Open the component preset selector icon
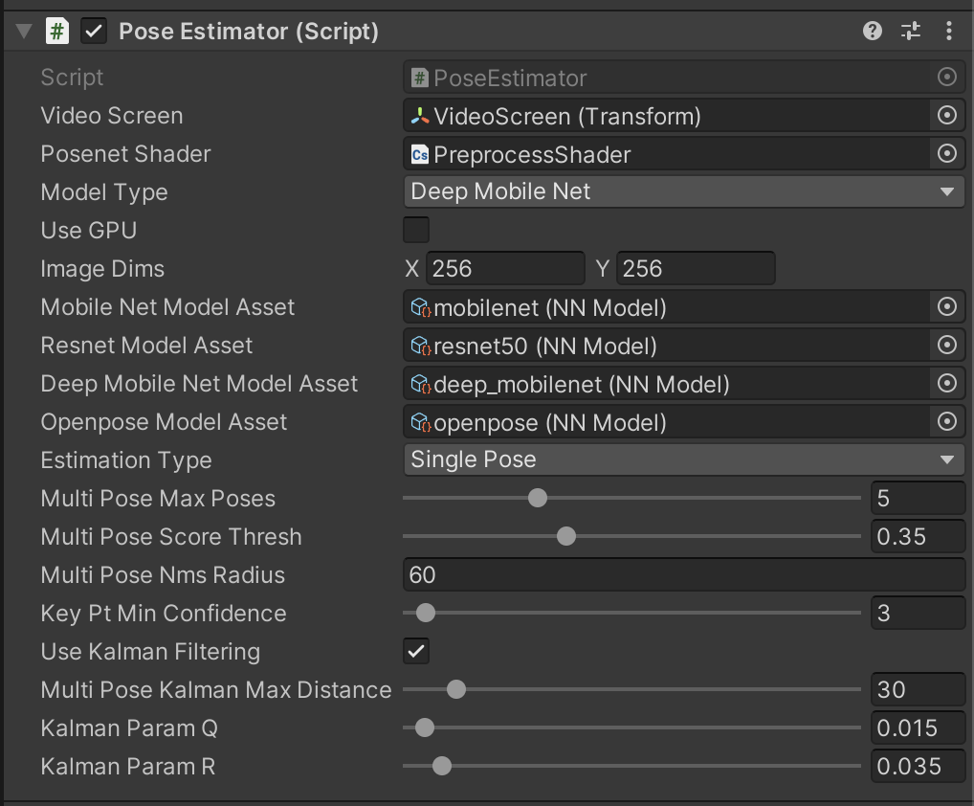The height and width of the screenshot is (806, 974). tap(911, 31)
